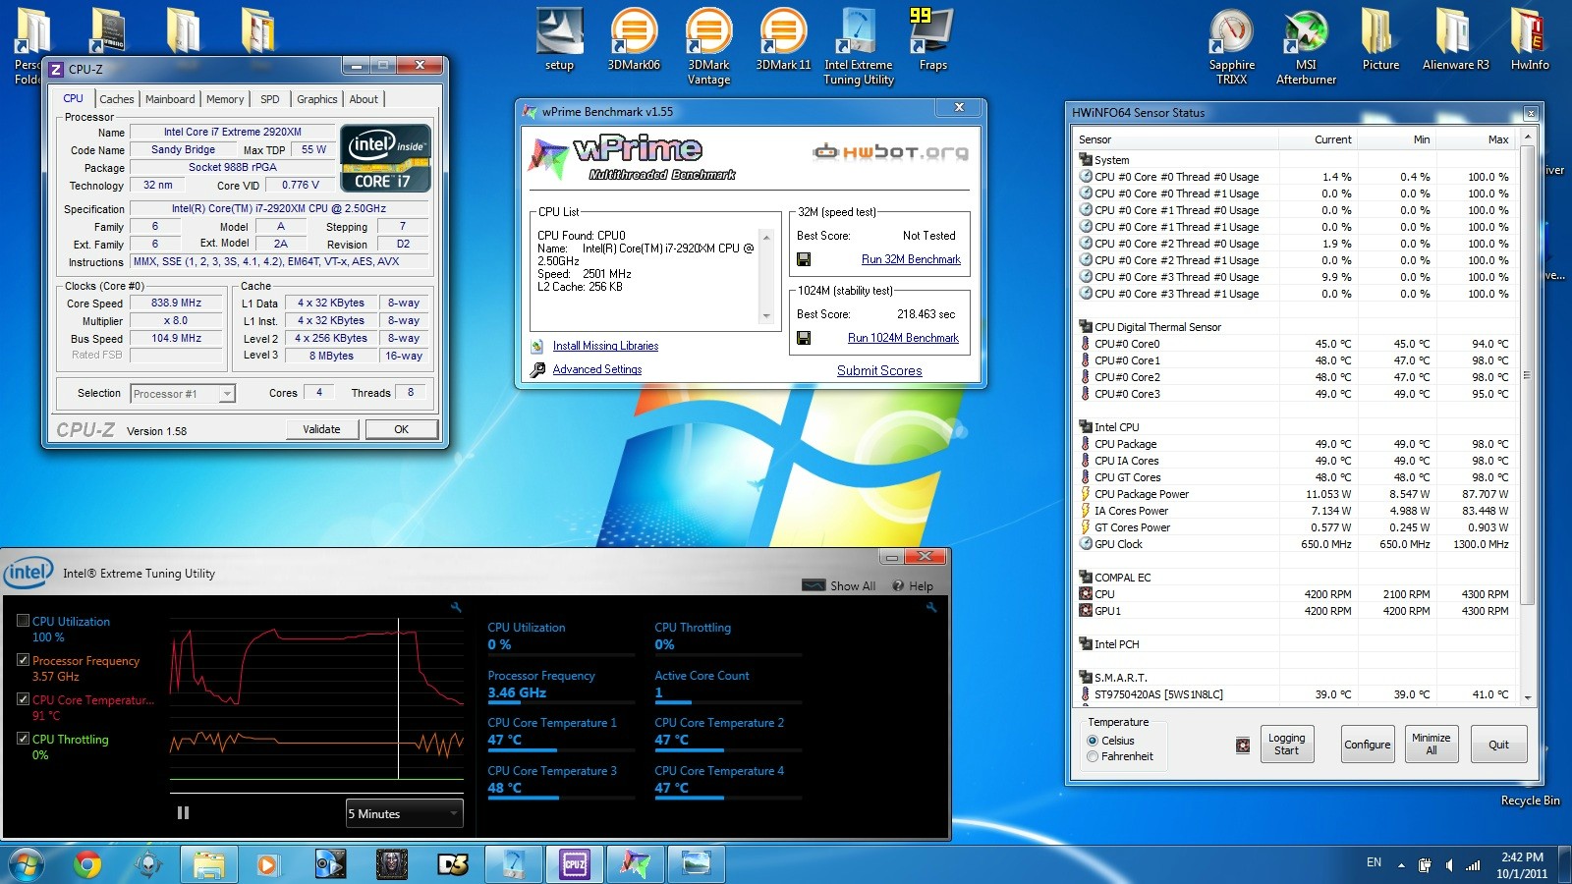The height and width of the screenshot is (884, 1572).
Task: Open MSI Afterburner desktop shortcut
Action: [x=1306, y=46]
